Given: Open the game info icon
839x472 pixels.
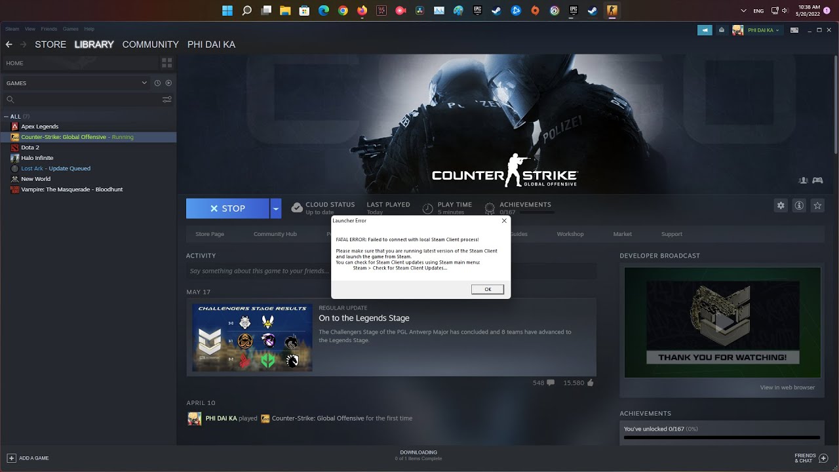Looking at the screenshot, I should click(799, 205).
